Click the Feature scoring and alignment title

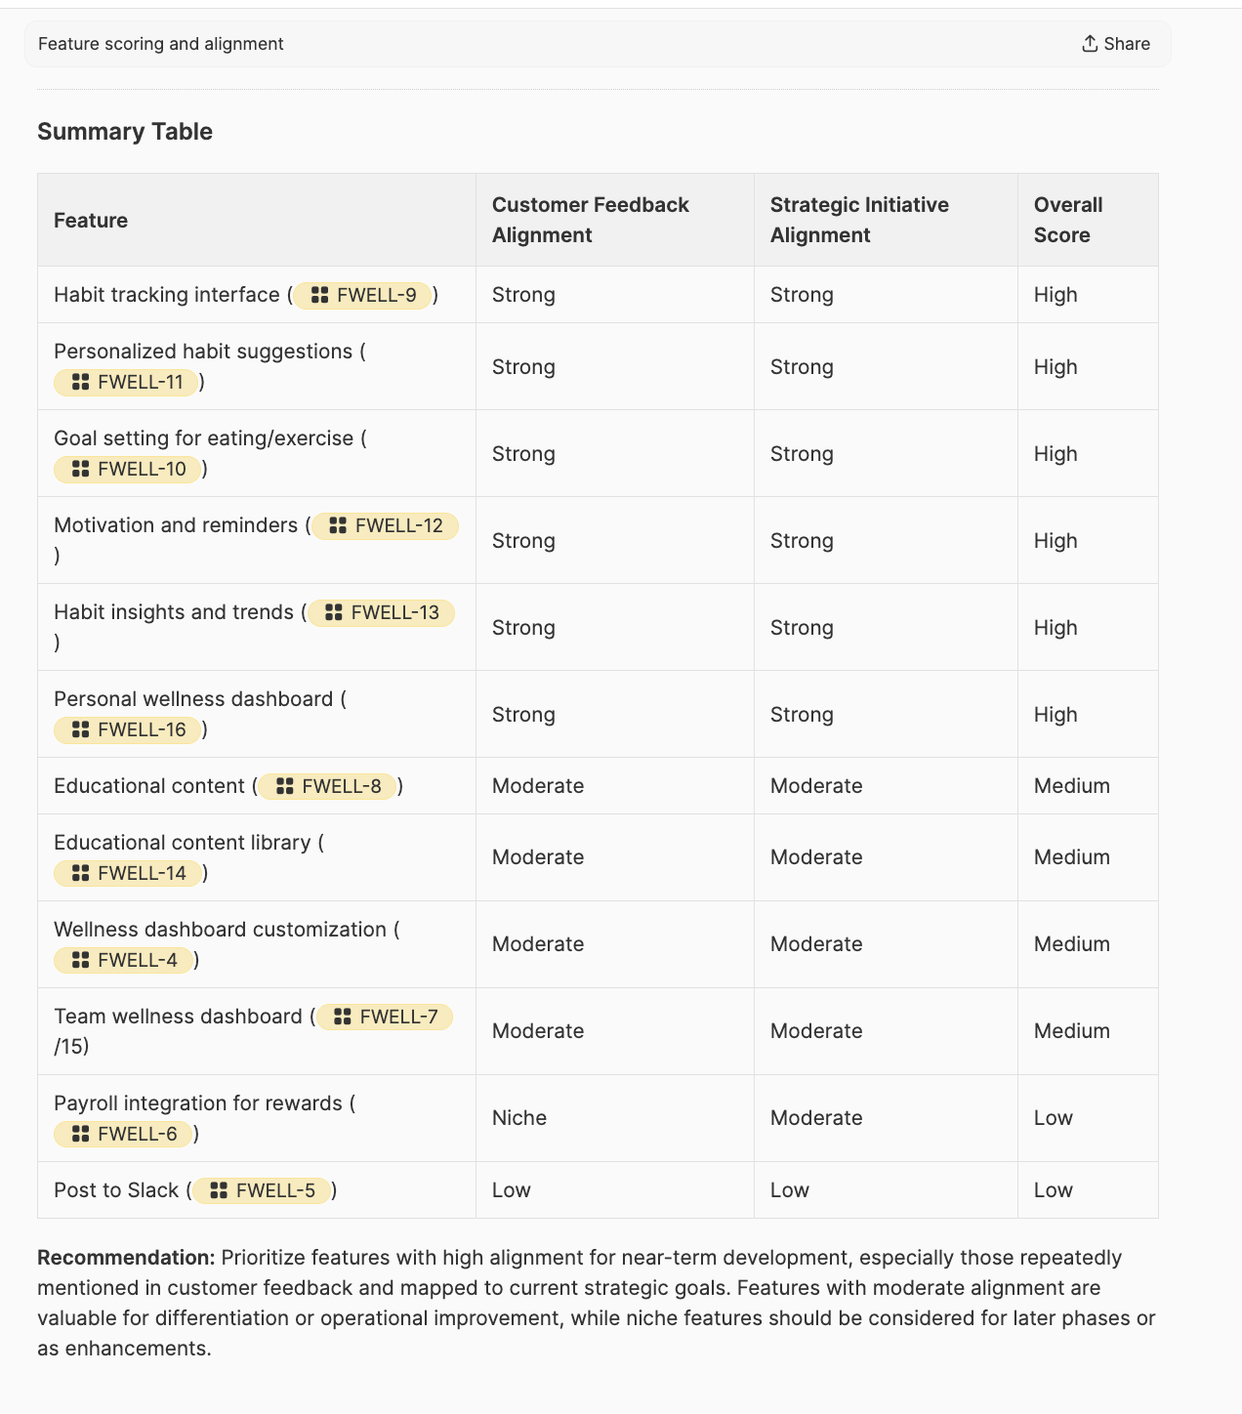161,44
